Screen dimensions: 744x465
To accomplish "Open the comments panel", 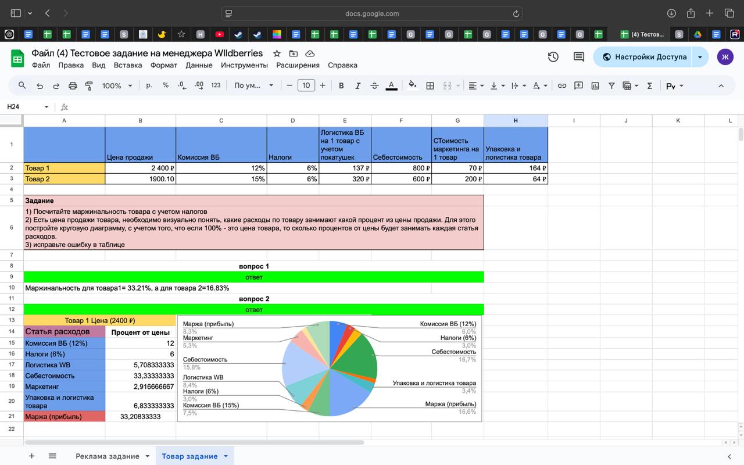I will [x=579, y=57].
